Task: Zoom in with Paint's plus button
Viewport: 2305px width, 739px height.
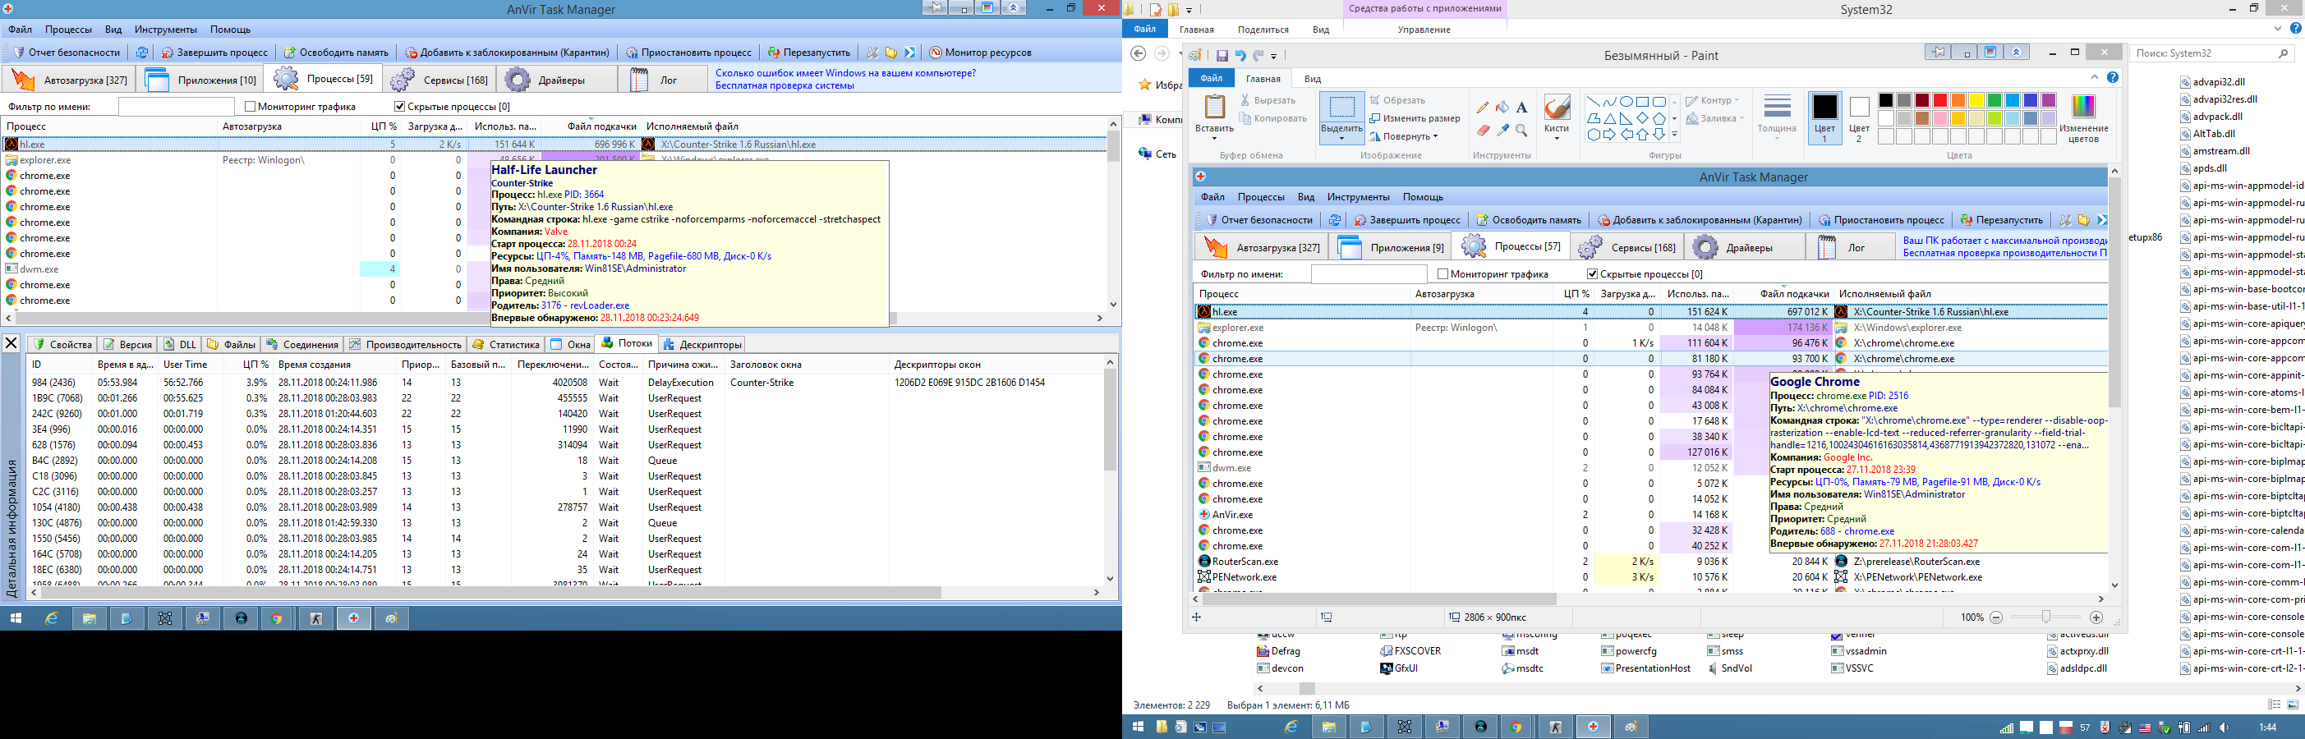Action: (2096, 617)
